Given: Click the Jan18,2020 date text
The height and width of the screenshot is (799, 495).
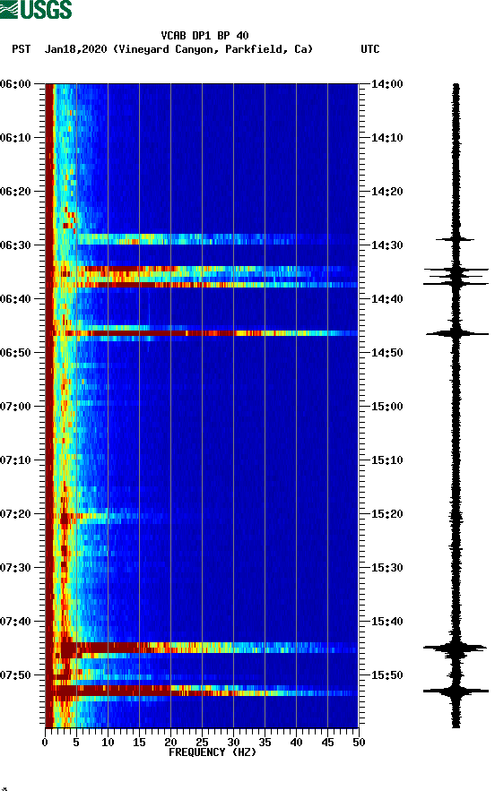Looking at the screenshot, I should (x=76, y=49).
